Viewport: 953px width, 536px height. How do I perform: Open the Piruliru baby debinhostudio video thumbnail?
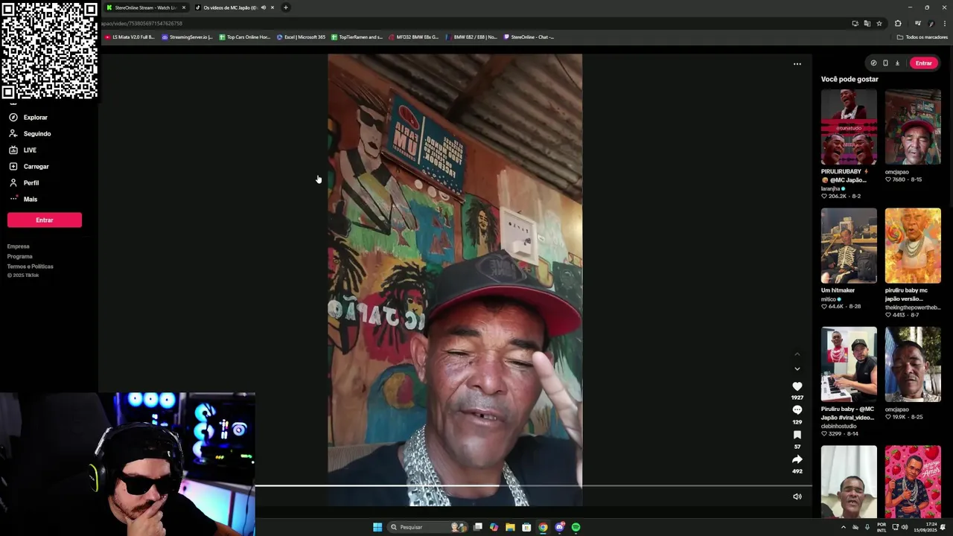tap(849, 365)
